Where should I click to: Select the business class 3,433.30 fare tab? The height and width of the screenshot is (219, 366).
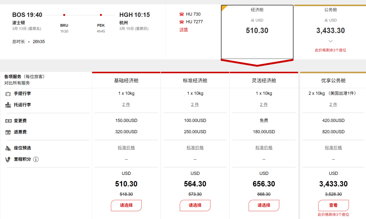(330, 31)
